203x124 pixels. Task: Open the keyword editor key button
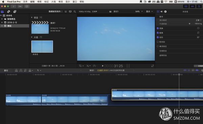pyautogui.click(x=20, y=6)
